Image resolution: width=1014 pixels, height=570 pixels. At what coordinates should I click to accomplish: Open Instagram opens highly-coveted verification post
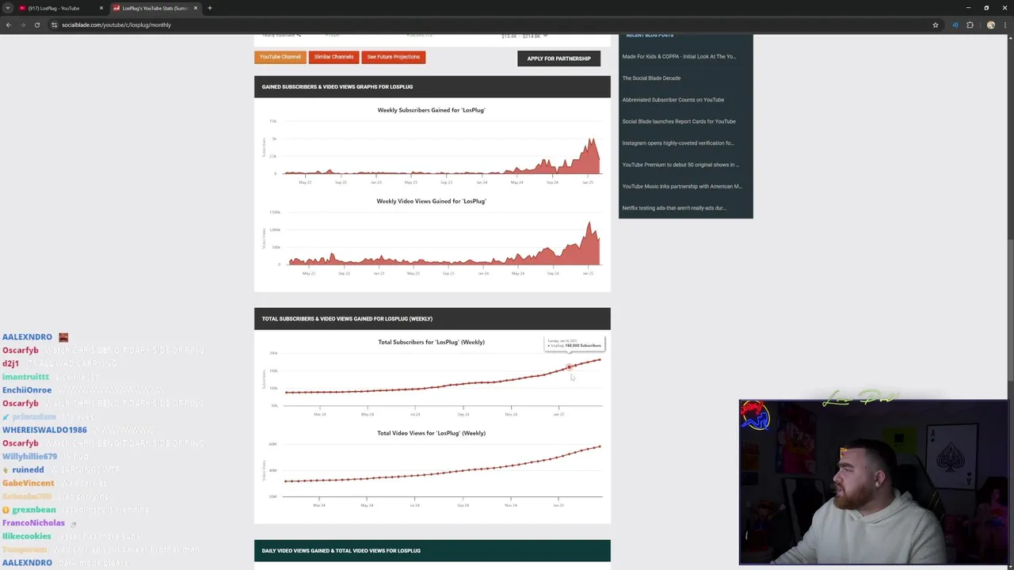pos(678,143)
